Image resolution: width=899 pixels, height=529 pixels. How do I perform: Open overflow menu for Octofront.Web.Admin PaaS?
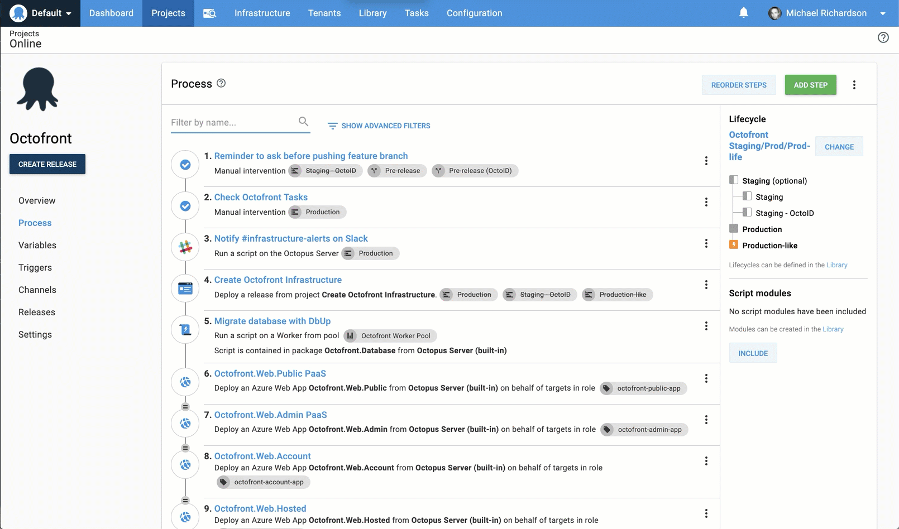click(x=706, y=420)
